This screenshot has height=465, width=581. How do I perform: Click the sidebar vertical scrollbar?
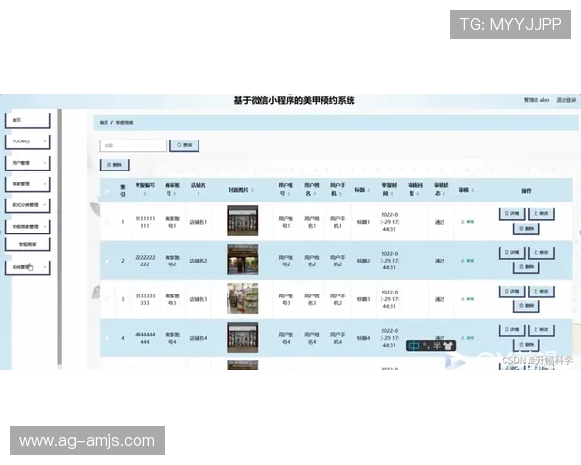[60, 237]
